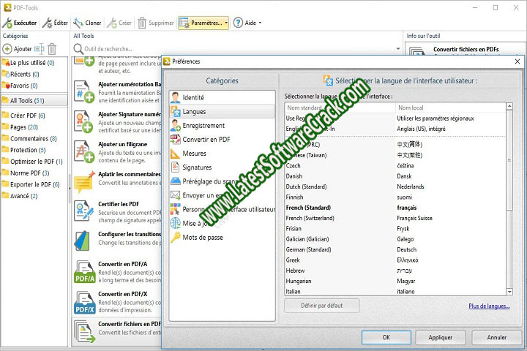Select Préréglage du scanner category

point(222,181)
